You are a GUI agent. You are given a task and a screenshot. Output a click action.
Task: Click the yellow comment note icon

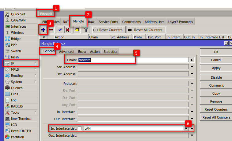pyautogui.click(x=77, y=30)
